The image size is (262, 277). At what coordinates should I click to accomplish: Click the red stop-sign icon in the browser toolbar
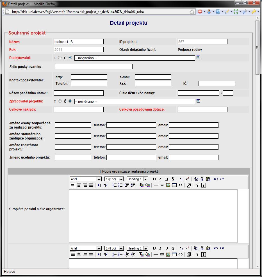pos(200,12)
